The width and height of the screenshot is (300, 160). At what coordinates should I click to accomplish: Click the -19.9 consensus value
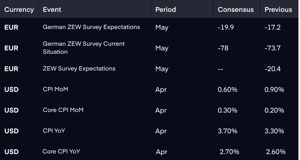pyautogui.click(x=226, y=27)
